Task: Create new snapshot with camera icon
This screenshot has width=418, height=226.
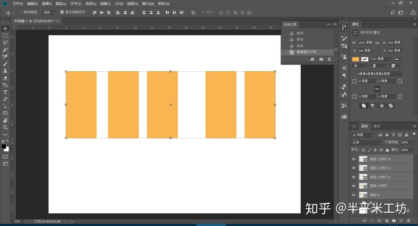Action: tap(321, 59)
